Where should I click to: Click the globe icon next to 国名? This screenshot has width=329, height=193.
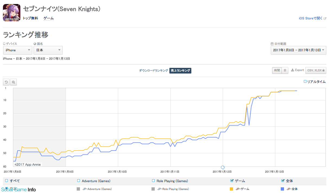tap(35, 44)
